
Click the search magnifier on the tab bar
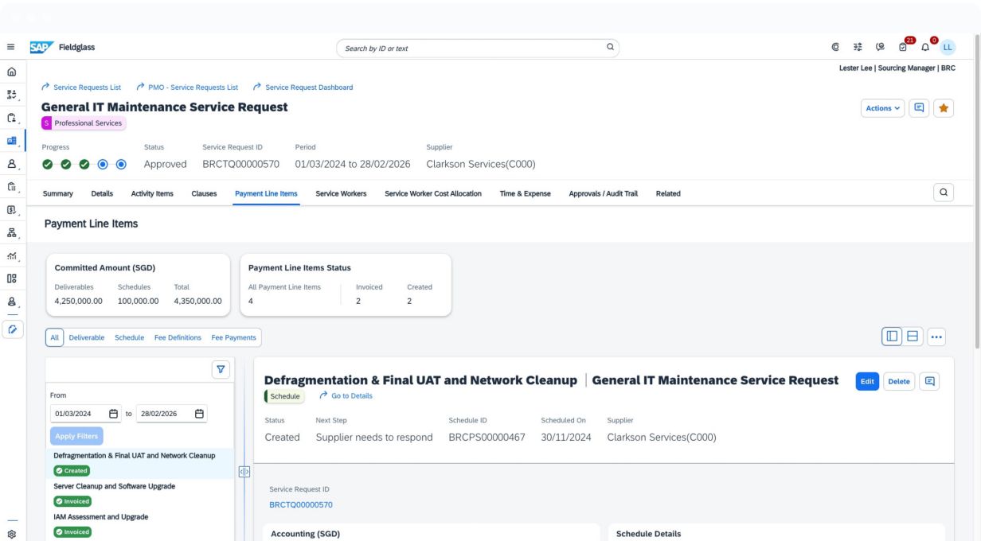[943, 193]
